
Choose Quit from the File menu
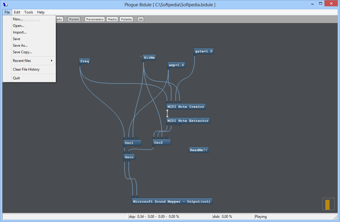click(x=29, y=78)
